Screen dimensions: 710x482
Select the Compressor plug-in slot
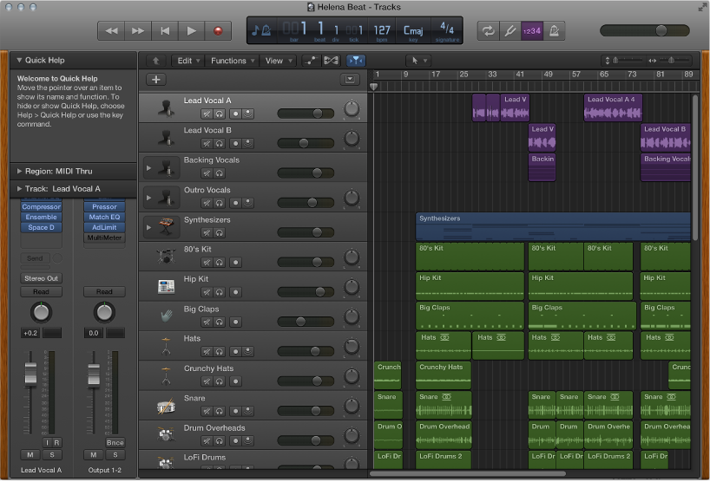point(41,206)
